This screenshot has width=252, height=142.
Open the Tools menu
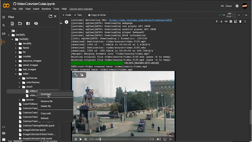click(56, 9)
